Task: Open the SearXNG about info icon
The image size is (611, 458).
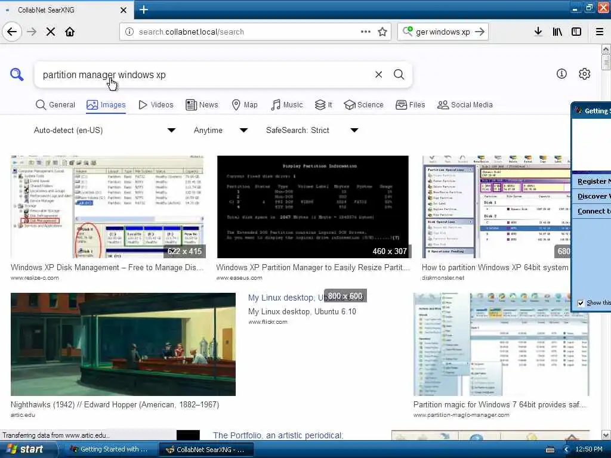Action: pyautogui.click(x=561, y=73)
